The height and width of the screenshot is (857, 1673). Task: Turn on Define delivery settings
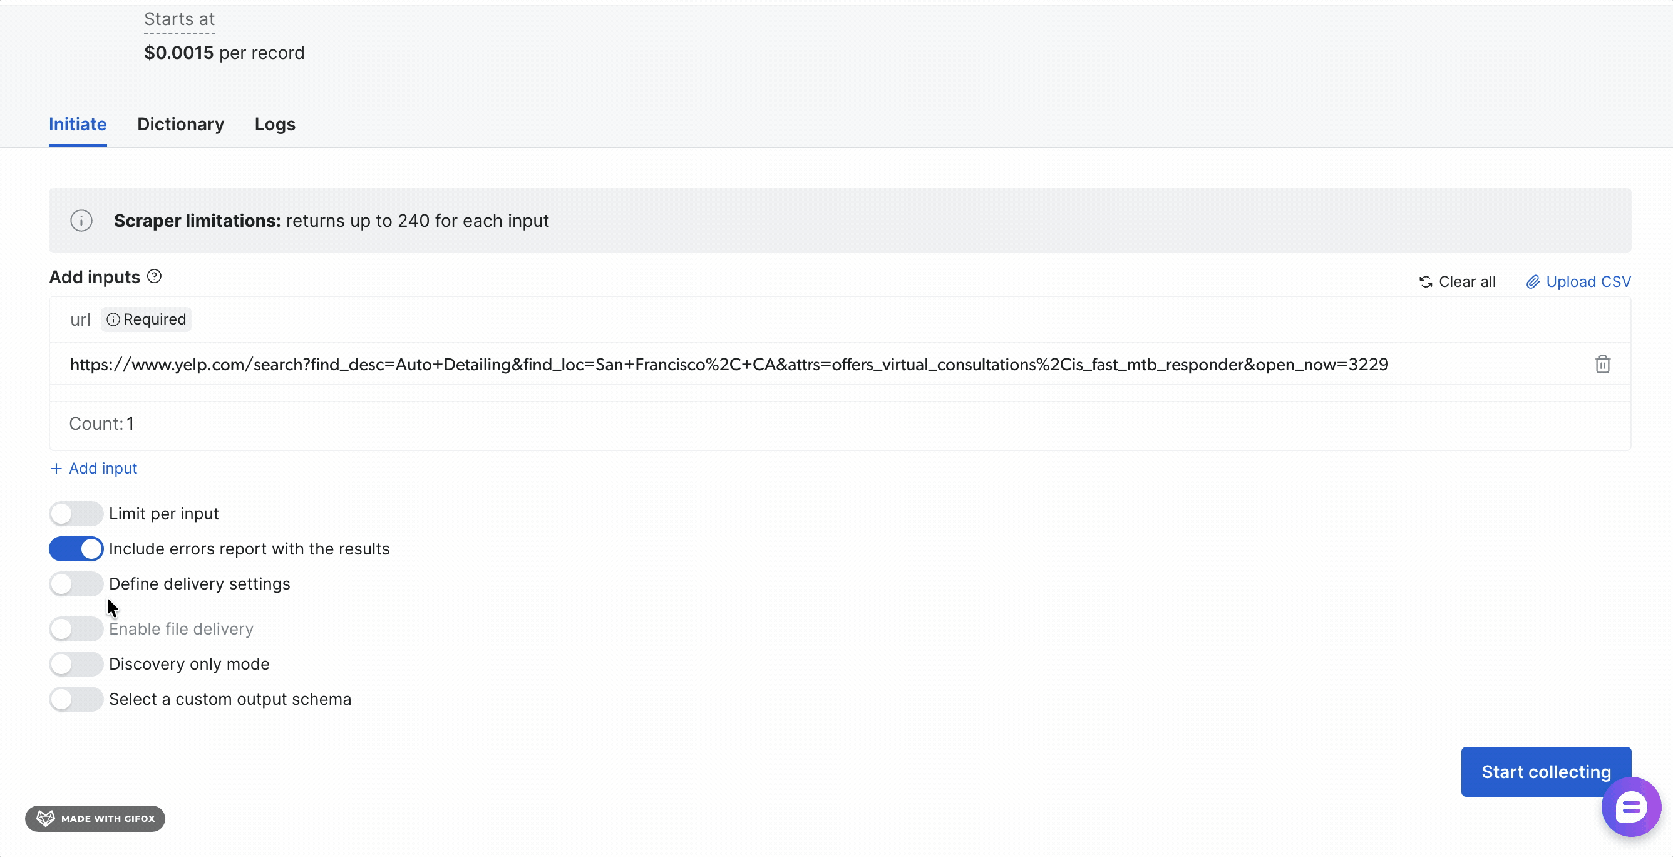pos(76,584)
